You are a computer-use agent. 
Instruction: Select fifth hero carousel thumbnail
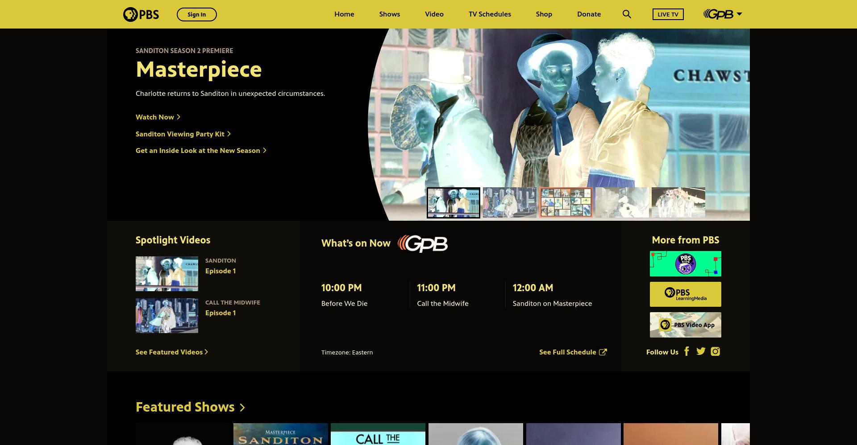tap(678, 202)
